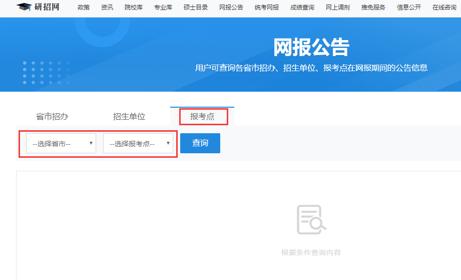Open 专业库 in the top navigation
The height and width of the screenshot is (280, 461).
[163, 8]
